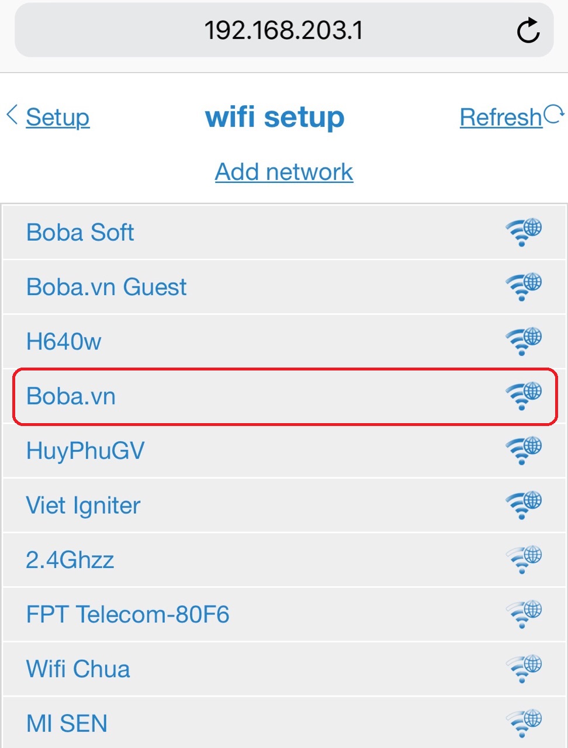Go back using the Setup link

[x=58, y=117]
